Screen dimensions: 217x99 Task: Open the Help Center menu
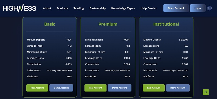point(149,8)
